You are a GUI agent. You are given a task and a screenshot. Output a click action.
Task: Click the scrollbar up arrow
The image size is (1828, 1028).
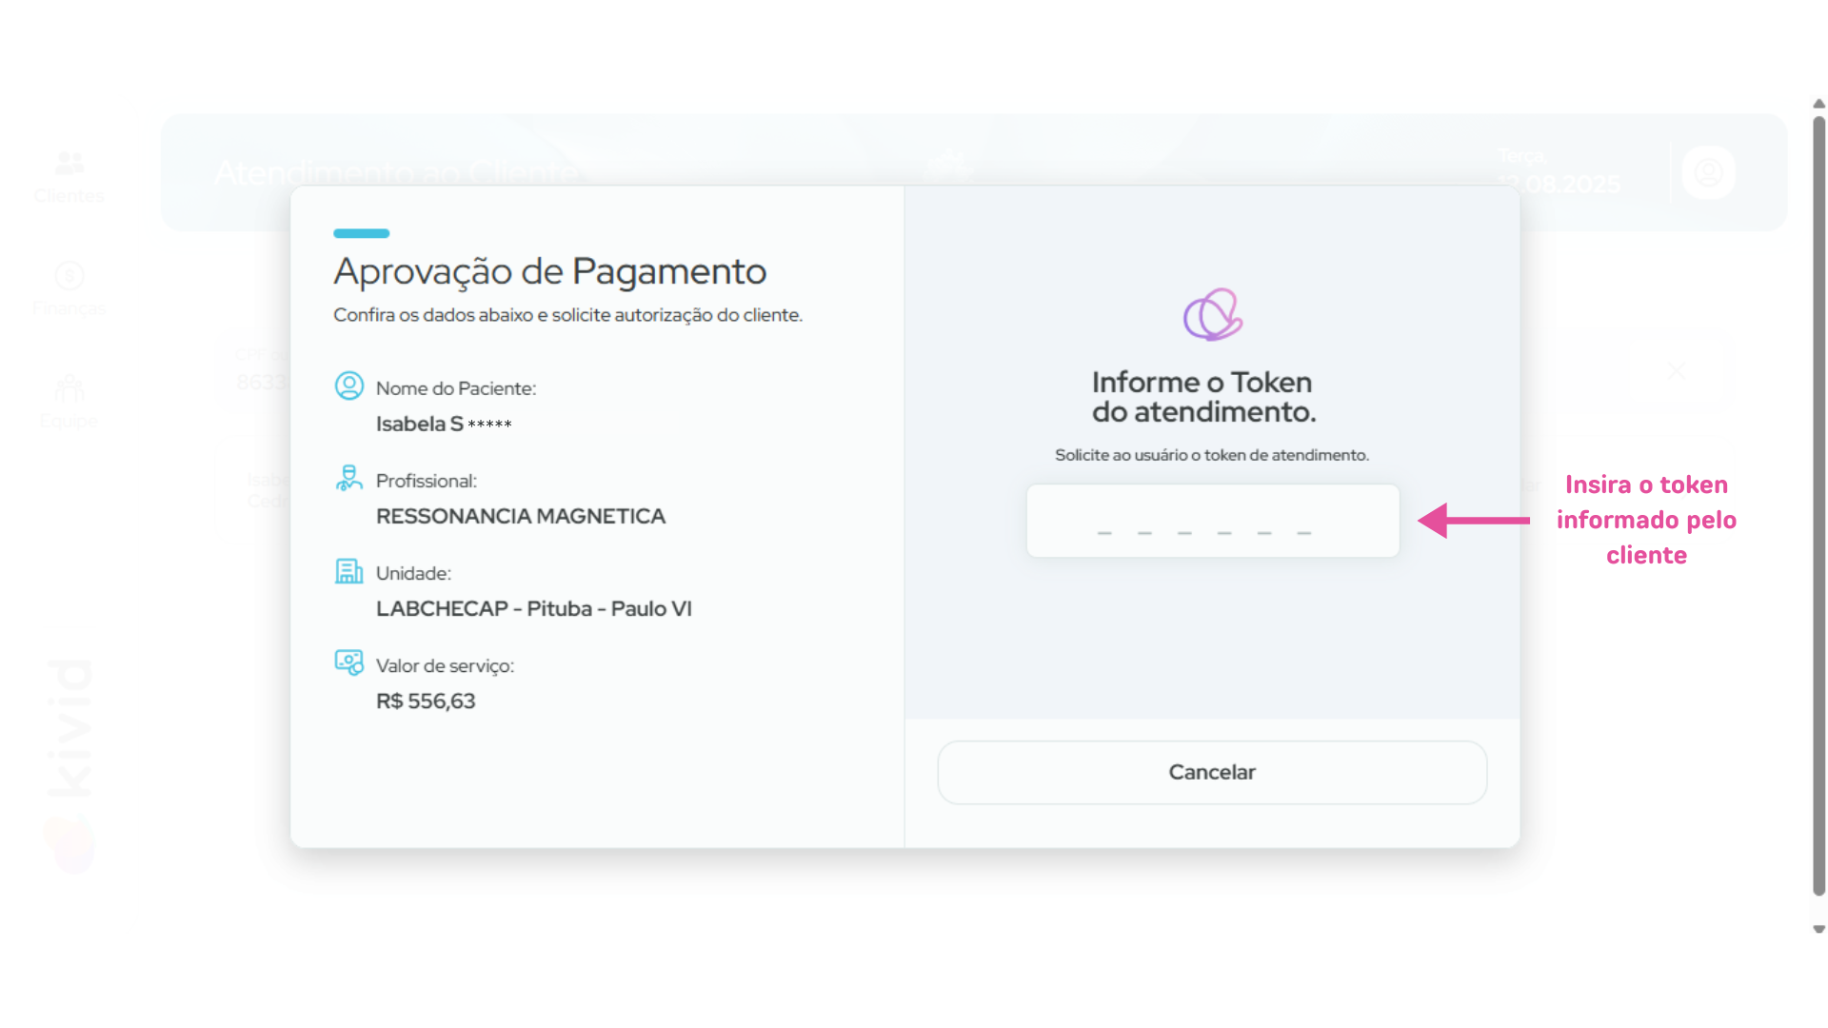point(1818,103)
